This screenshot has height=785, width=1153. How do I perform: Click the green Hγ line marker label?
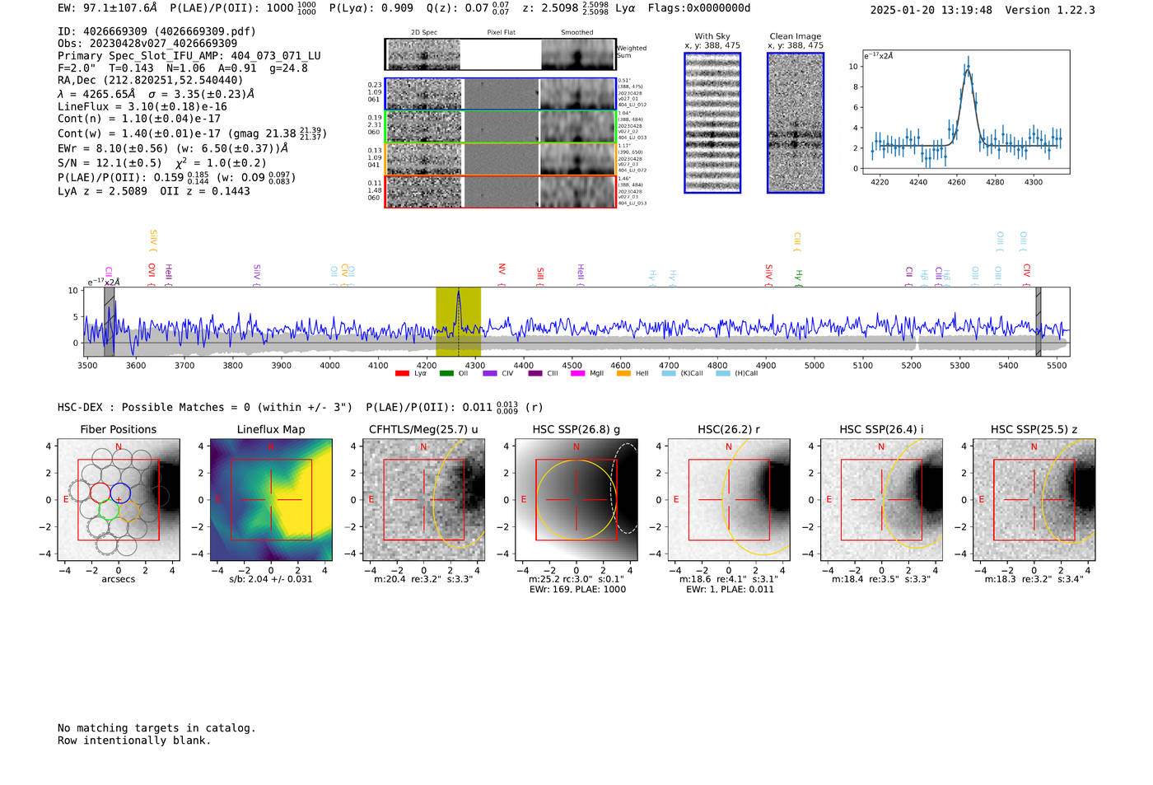point(798,276)
